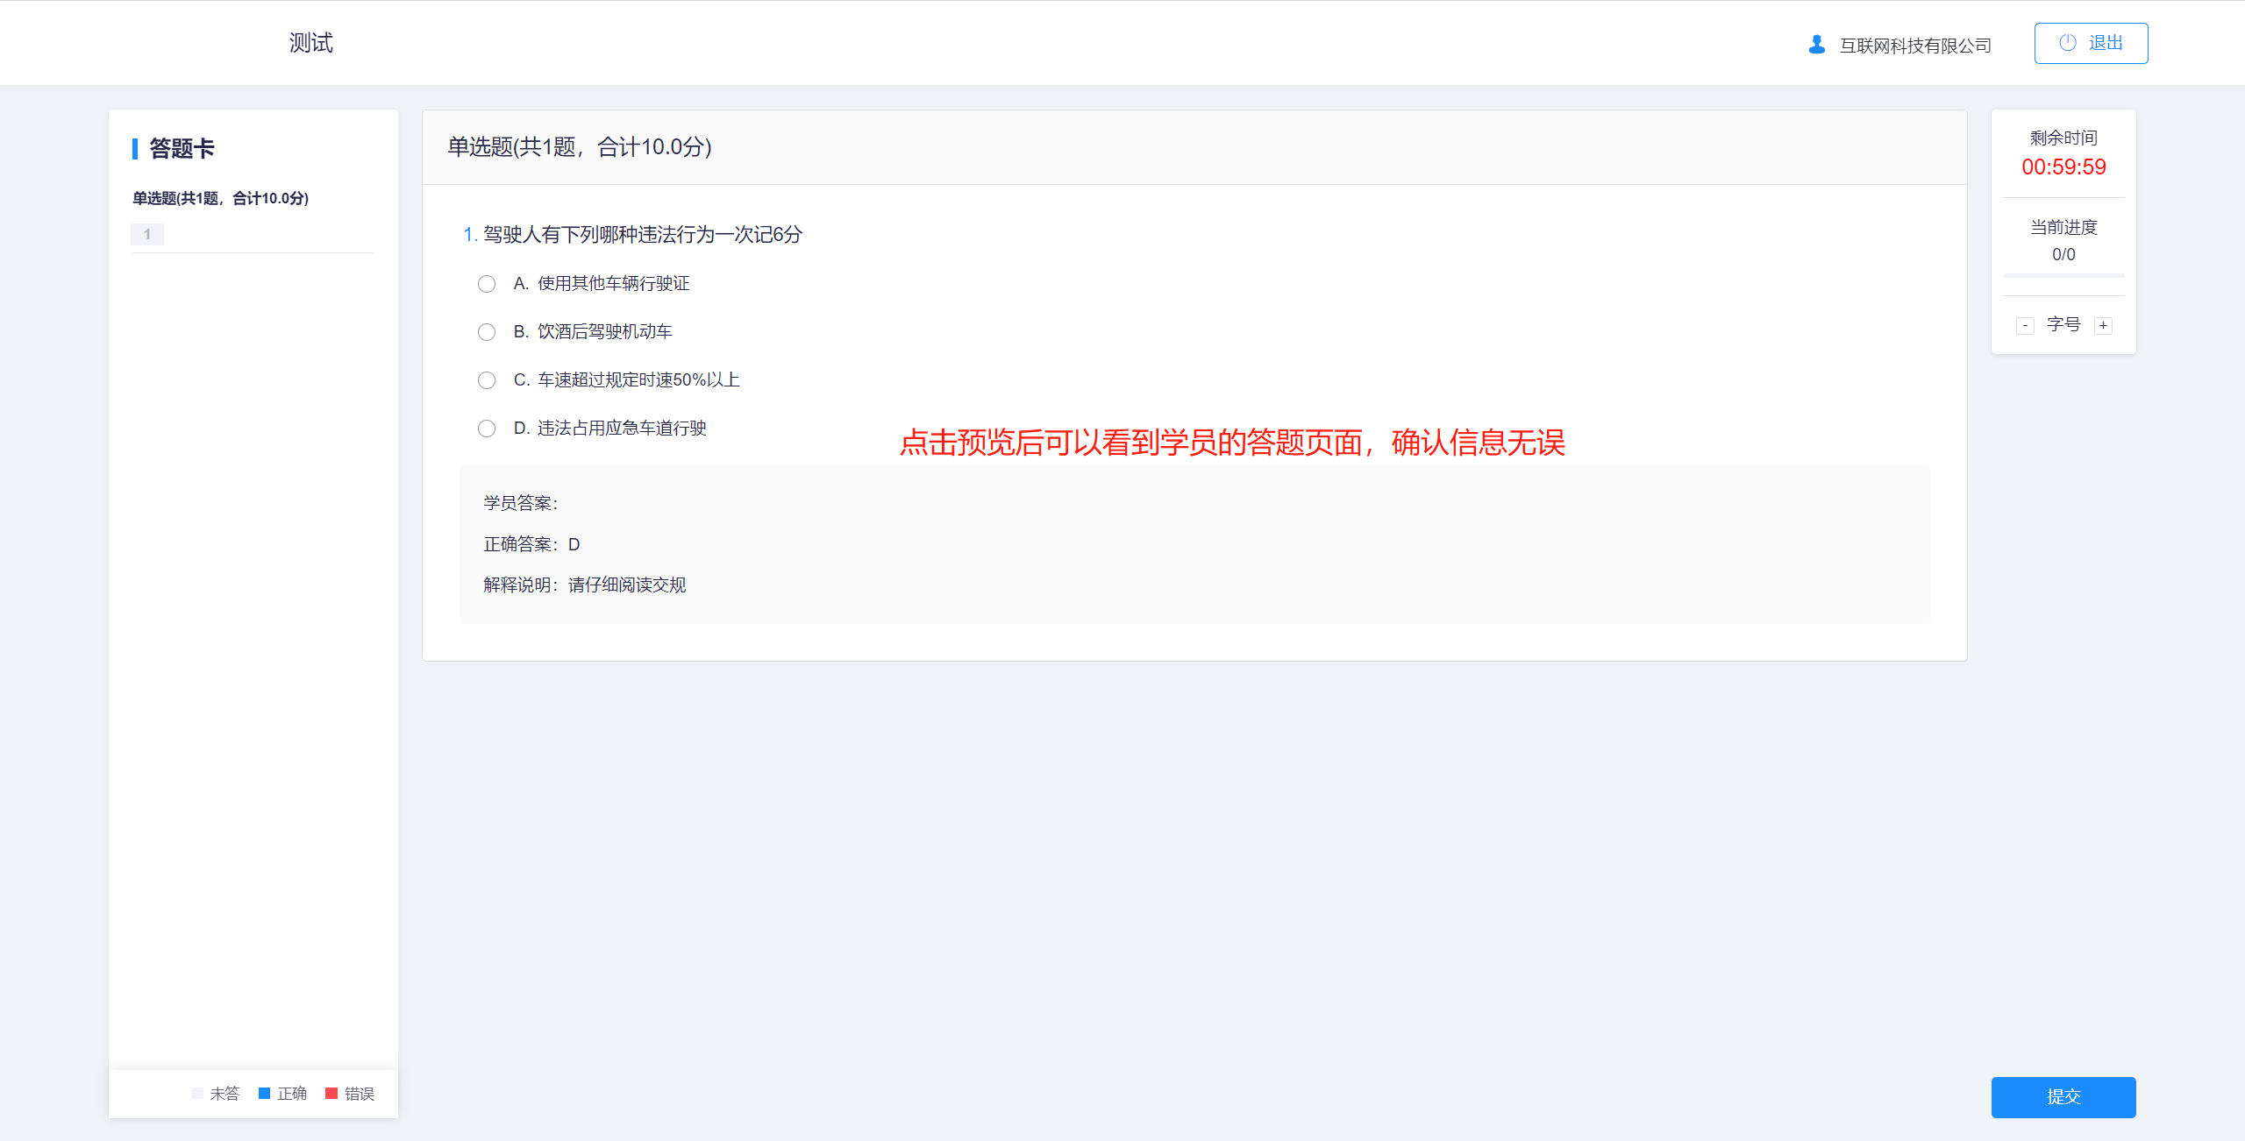Increase font size with plus icon
The image size is (2245, 1141).
[x=2103, y=326]
